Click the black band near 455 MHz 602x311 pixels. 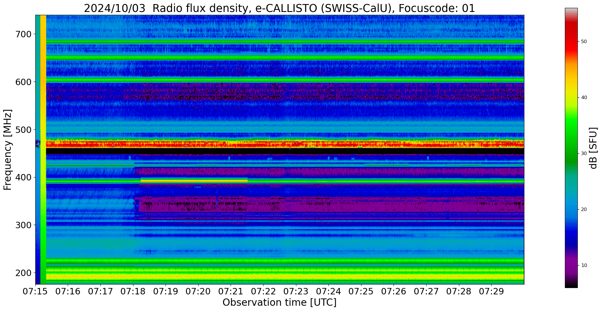point(285,151)
